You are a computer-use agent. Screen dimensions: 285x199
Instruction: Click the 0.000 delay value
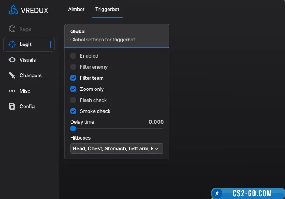[156, 122]
